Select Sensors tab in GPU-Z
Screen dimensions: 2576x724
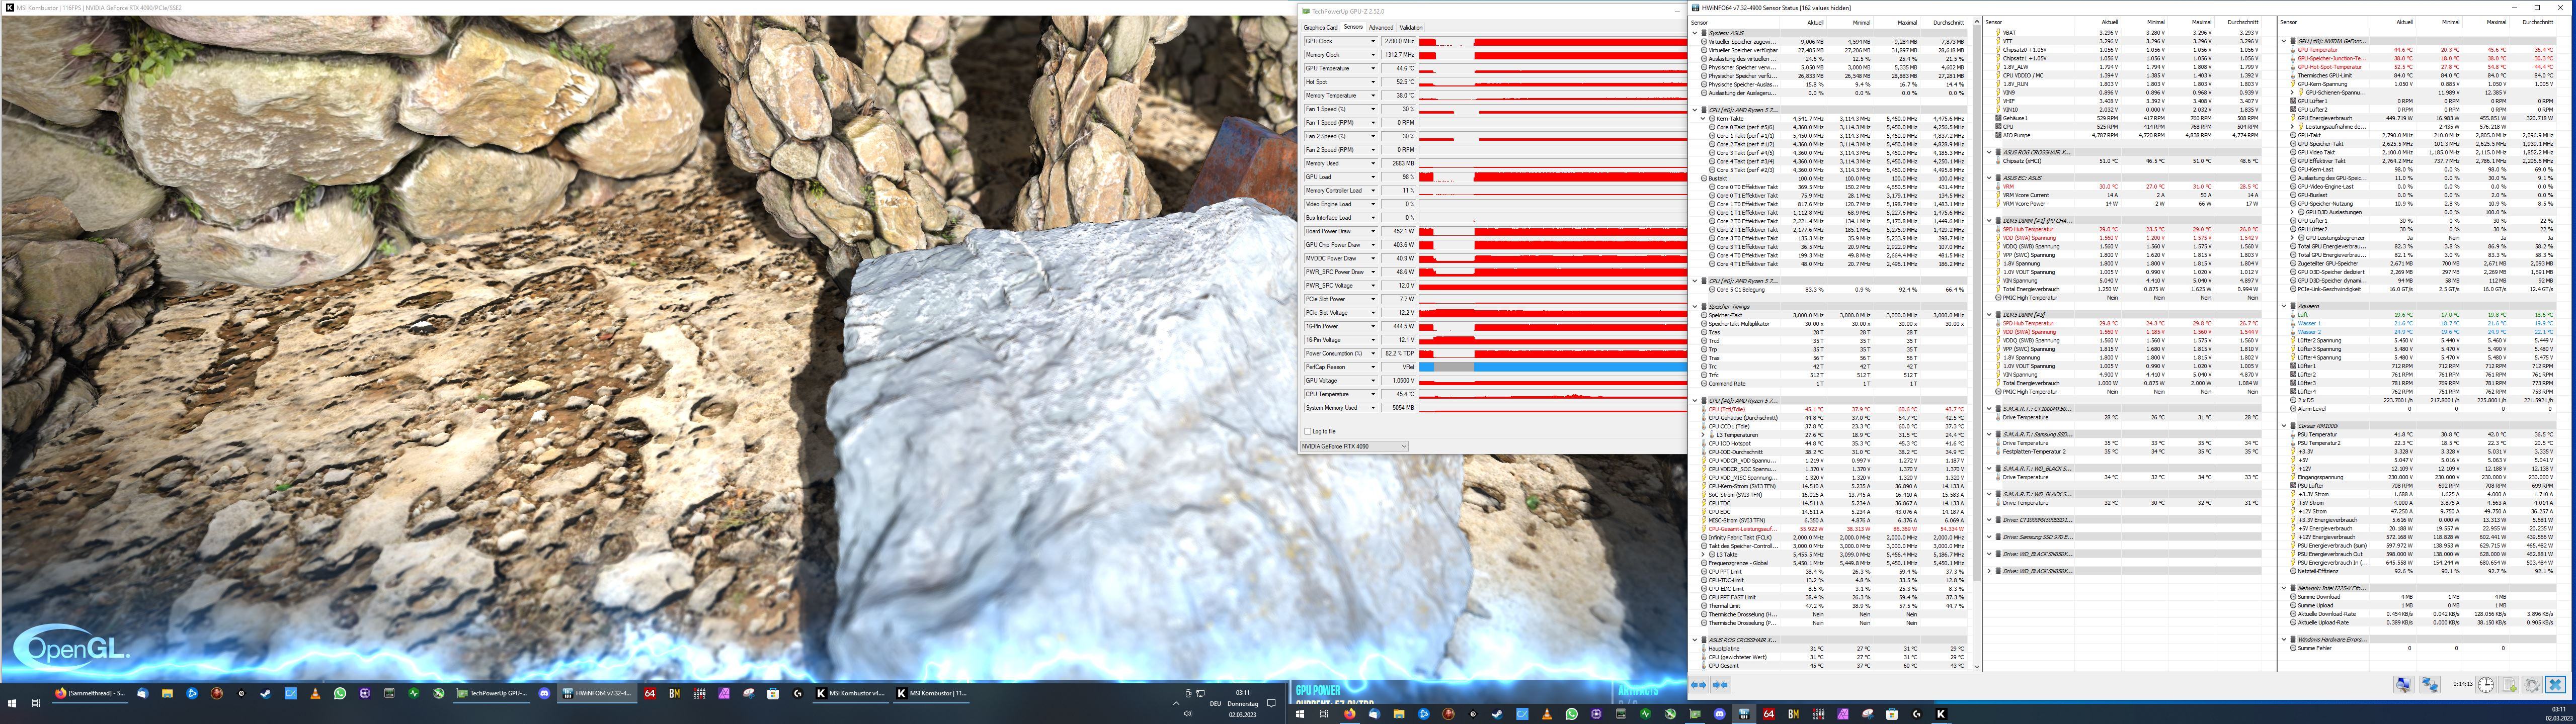[x=1353, y=28]
